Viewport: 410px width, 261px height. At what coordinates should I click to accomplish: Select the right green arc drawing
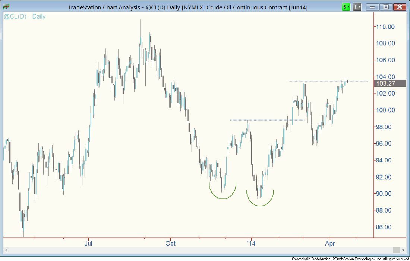260,205
